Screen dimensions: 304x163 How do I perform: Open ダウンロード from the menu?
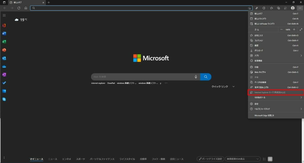[x=276, y=51]
